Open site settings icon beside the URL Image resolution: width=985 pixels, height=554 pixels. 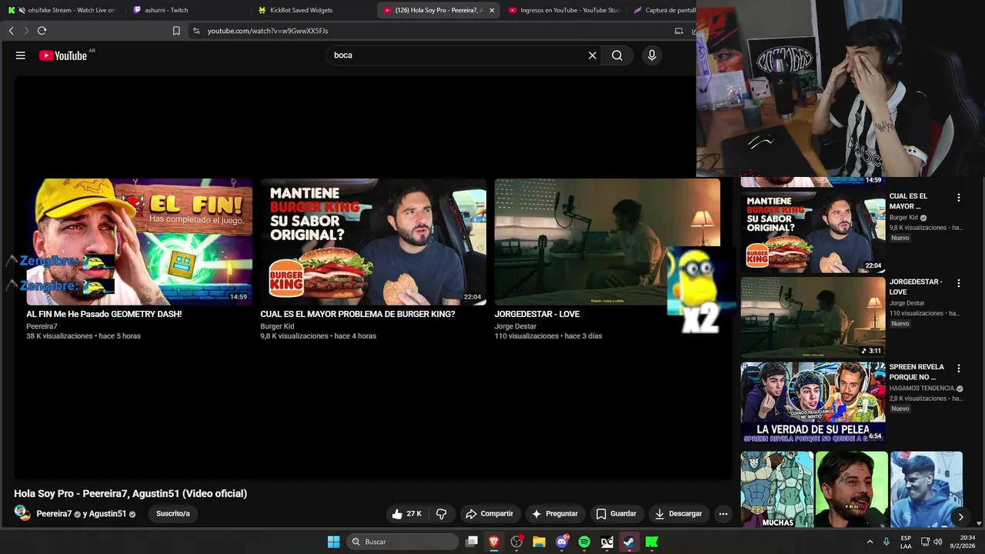coord(196,31)
